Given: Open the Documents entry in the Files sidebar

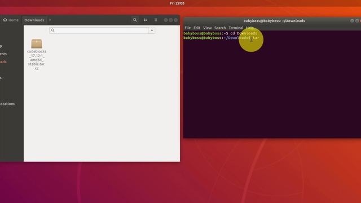Looking at the screenshot, I should [x=3, y=54].
